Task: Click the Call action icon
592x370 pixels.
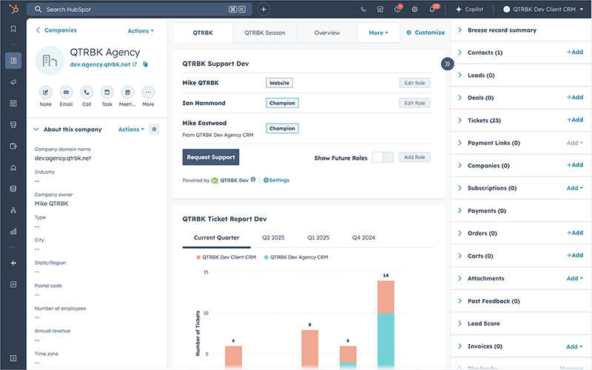Action: coord(87,92)
